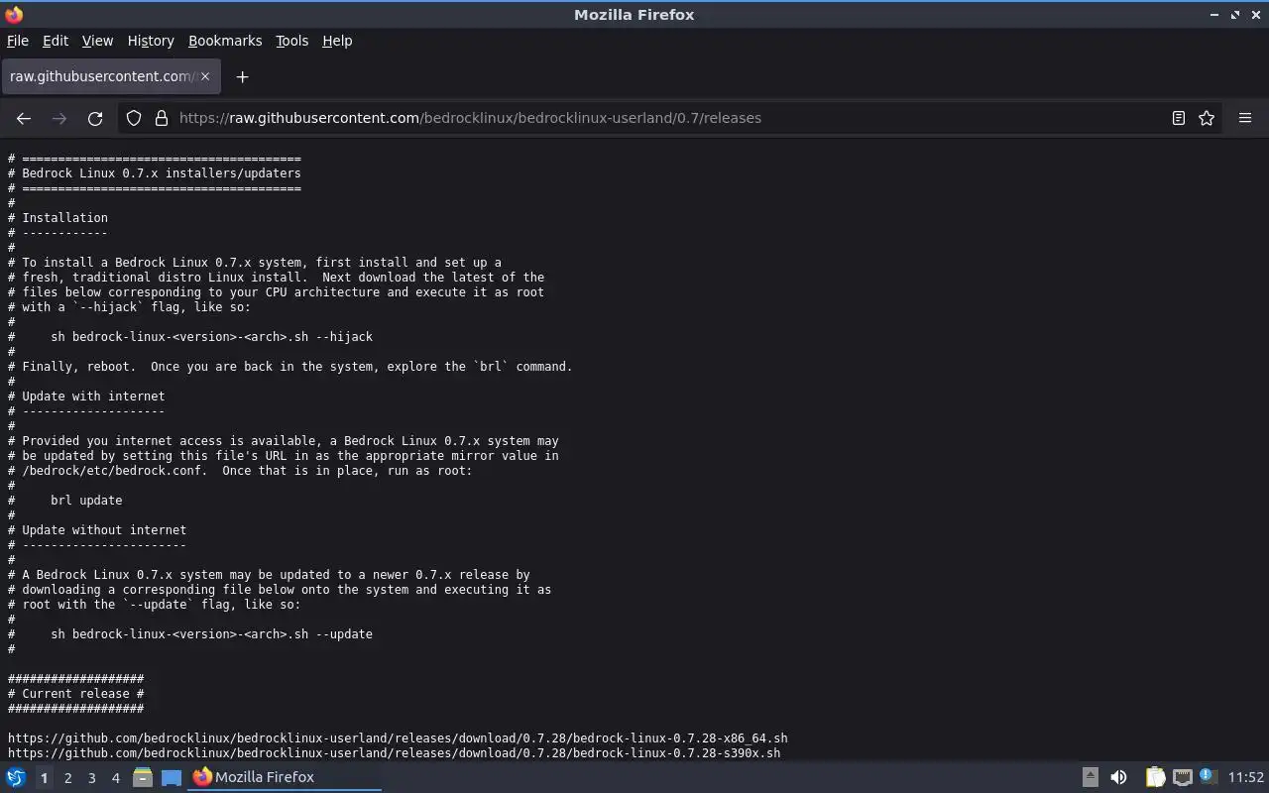This screenshot has height=793, width=1269.
Task: Click 'Update without internet' heading text
Action: point(104,530)
